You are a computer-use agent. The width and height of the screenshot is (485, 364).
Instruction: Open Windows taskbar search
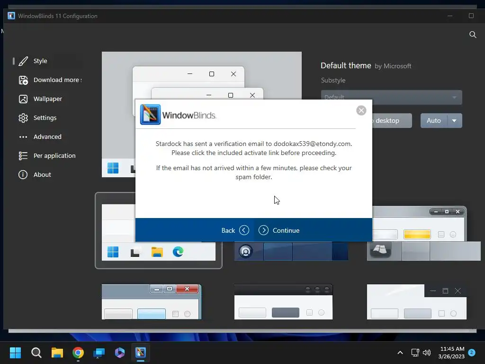(36, 353)
